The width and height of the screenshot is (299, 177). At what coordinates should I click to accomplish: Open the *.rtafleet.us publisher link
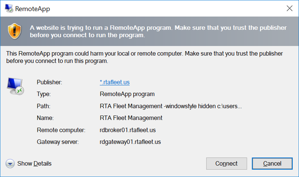pos(114,82)
